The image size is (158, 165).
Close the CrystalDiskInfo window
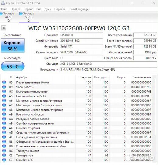[154, 3]
